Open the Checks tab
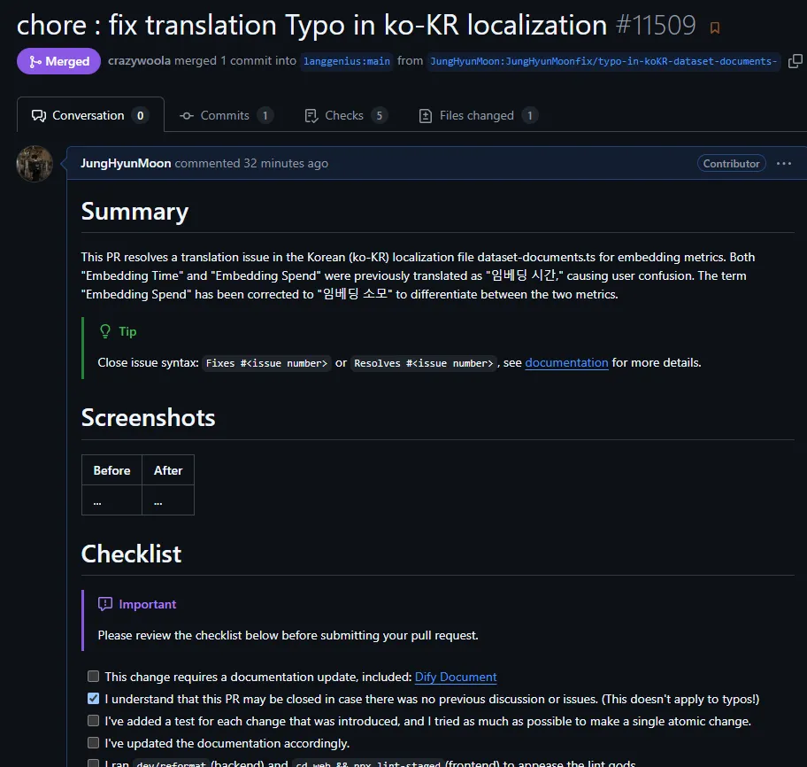This screenshot has height=767, width=807. 346,115
